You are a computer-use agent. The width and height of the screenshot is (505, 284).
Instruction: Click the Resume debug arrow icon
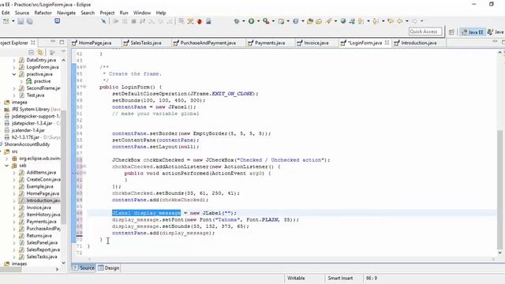[116, 21]
